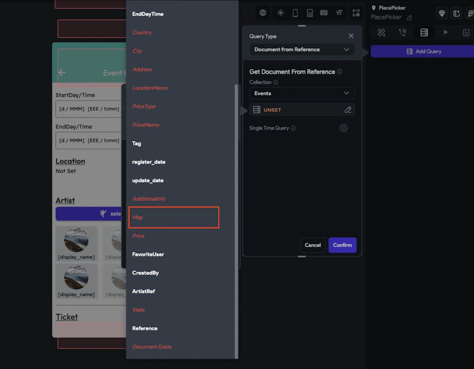Expand the Collection dropdown showing Events
The image size is (474, 369).
[301, 93]
